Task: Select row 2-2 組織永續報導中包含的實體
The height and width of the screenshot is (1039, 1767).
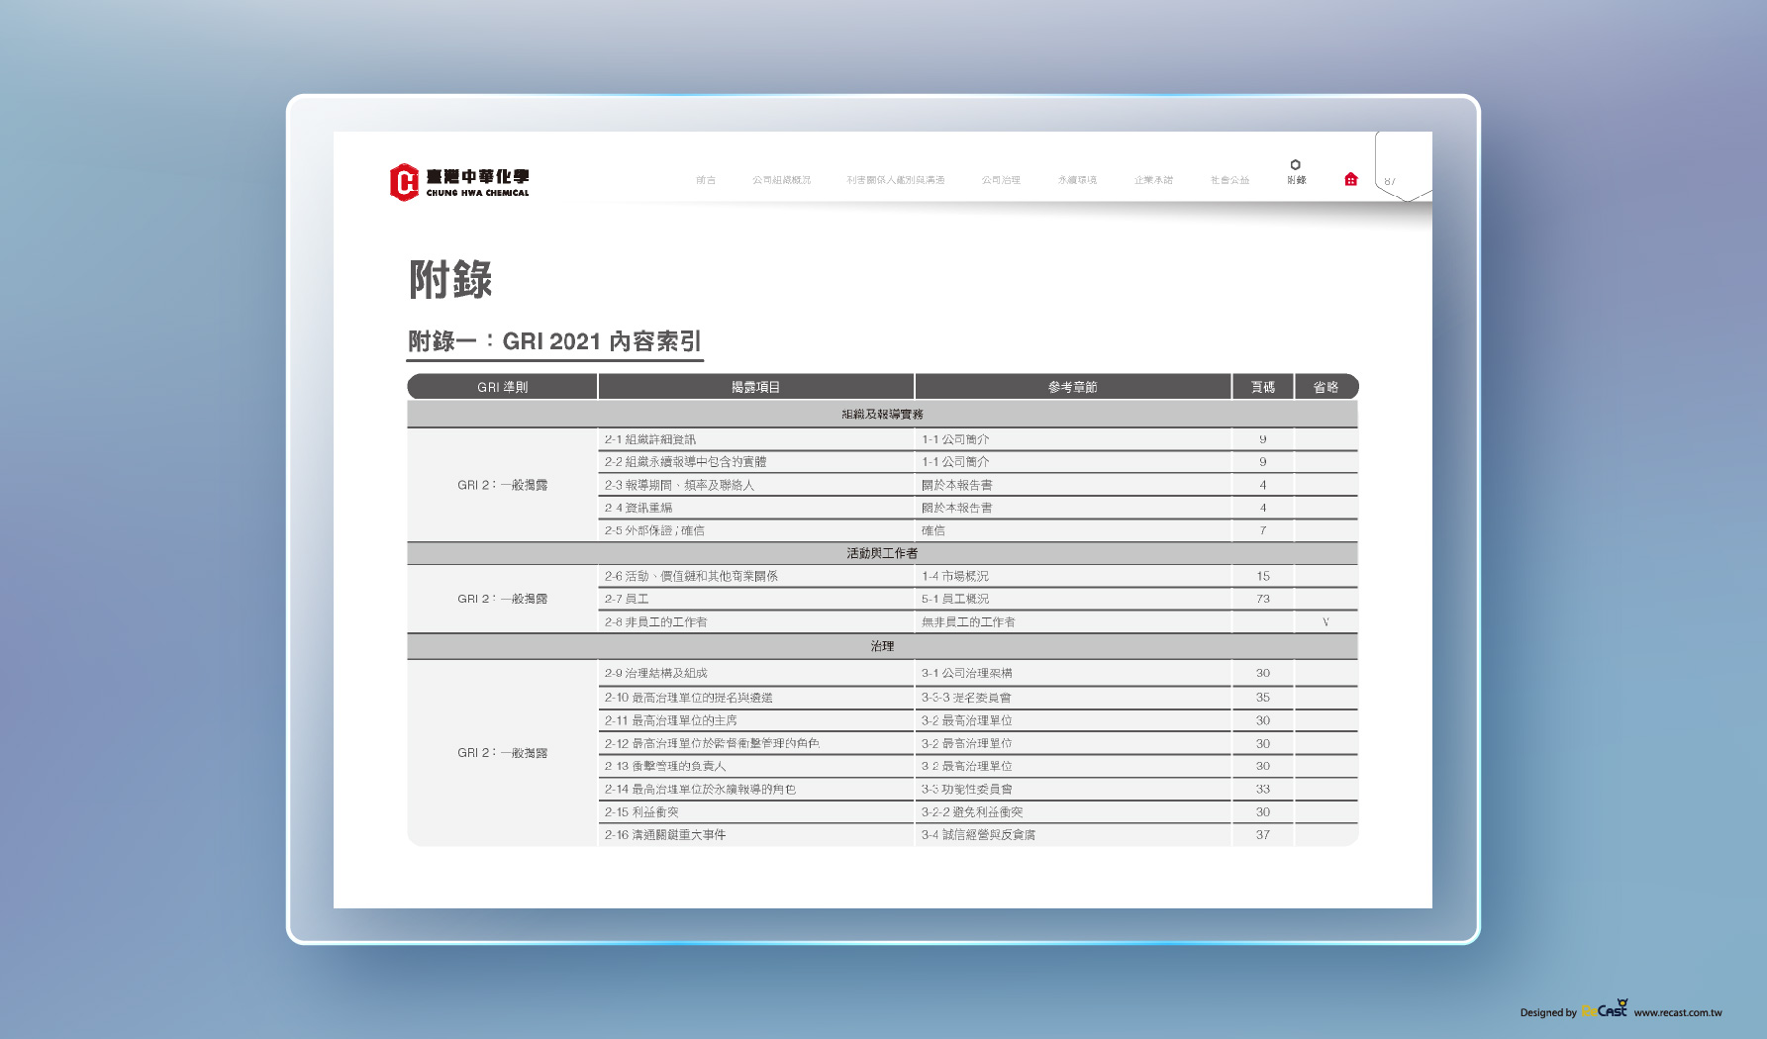Action: [x=977, y=462]
